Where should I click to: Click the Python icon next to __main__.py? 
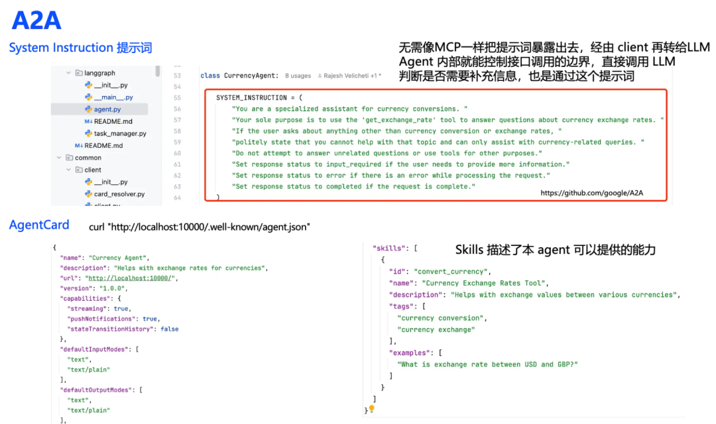[x=89, y=97]
